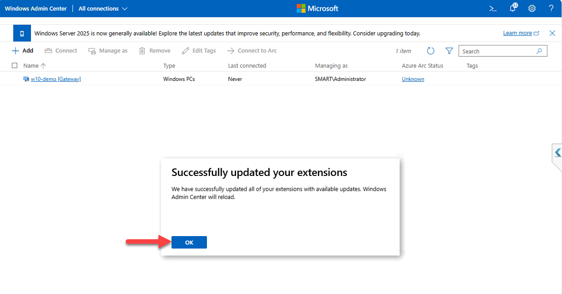Click the Edit Tags toolbar button
This screenshot has width=562, height=294.
199,51
